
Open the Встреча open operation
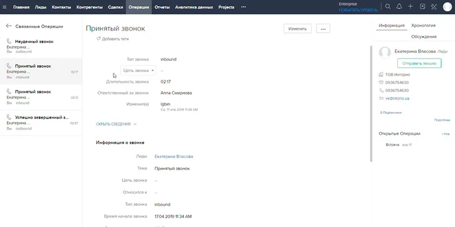[392, 144]
